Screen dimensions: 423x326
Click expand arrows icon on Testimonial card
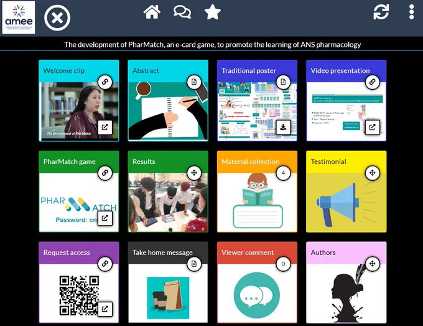(x=372, y=173)
